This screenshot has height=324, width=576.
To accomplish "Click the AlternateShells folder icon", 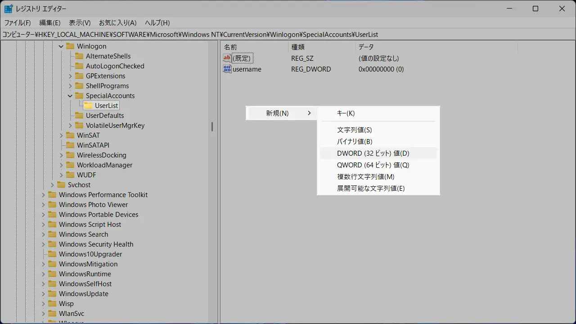I will [x=79, y=56].
